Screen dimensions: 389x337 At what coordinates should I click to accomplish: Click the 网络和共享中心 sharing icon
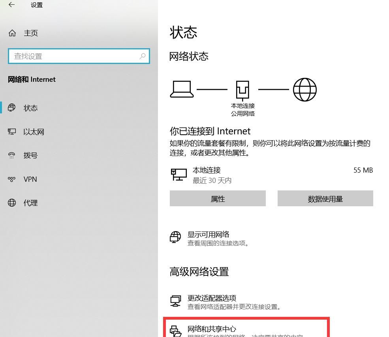click(175, 331)
